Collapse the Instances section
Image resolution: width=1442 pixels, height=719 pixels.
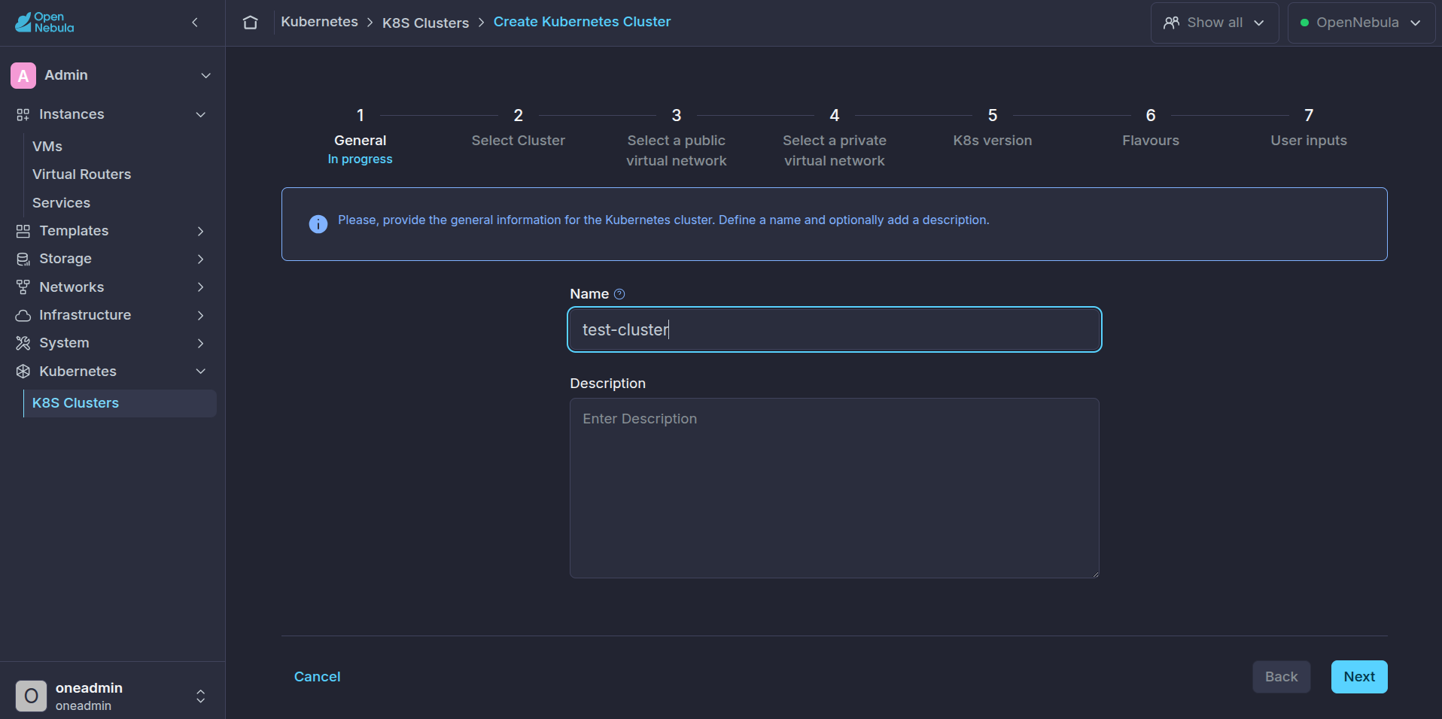click(x=201, y=114)
